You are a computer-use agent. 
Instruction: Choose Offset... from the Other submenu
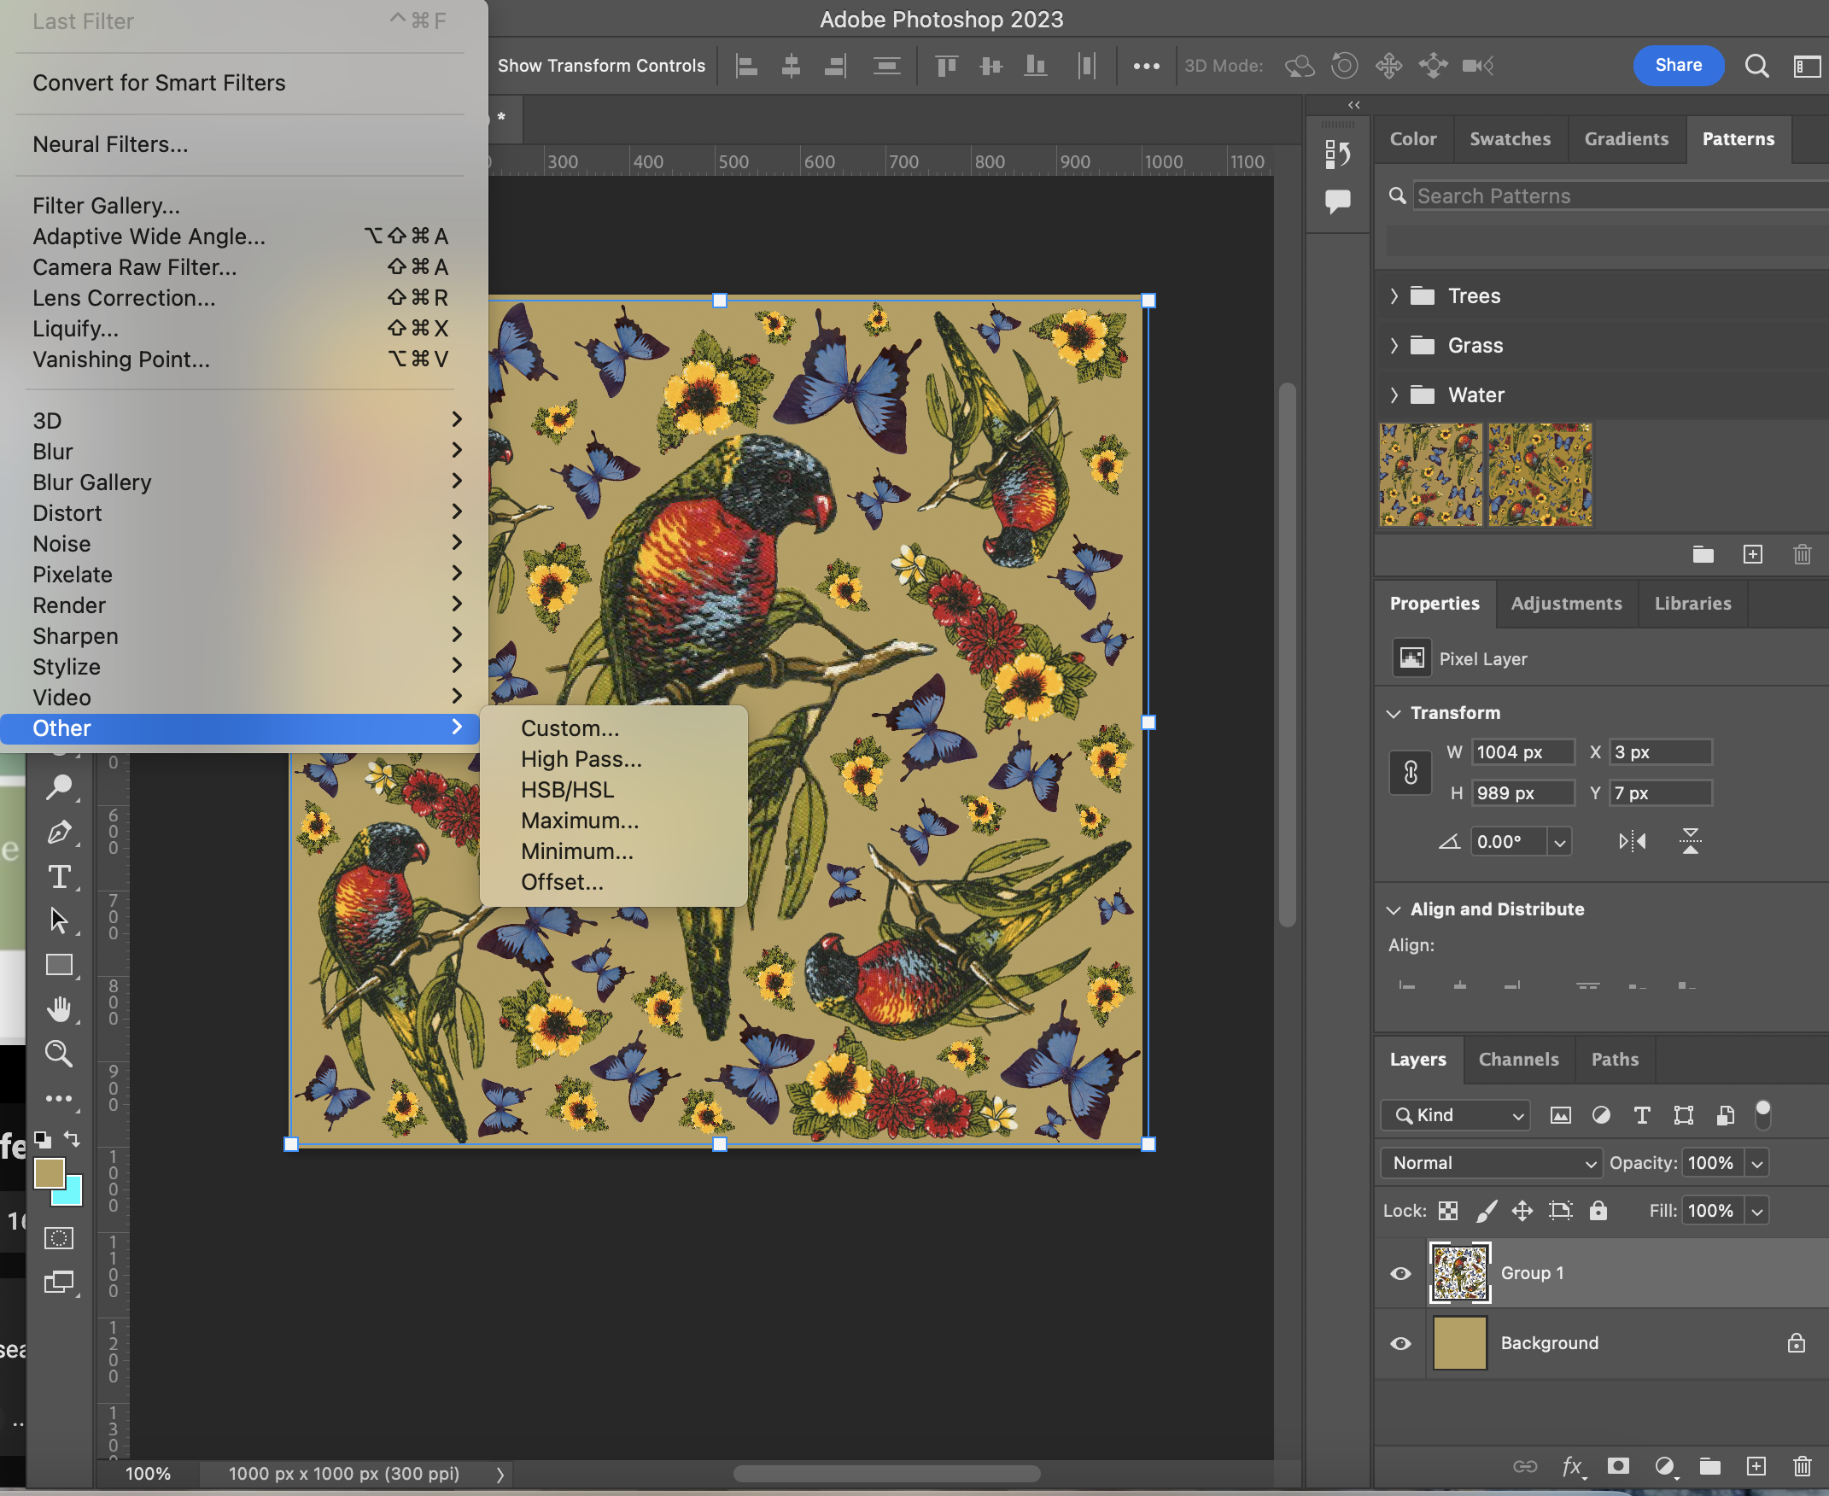562,882
